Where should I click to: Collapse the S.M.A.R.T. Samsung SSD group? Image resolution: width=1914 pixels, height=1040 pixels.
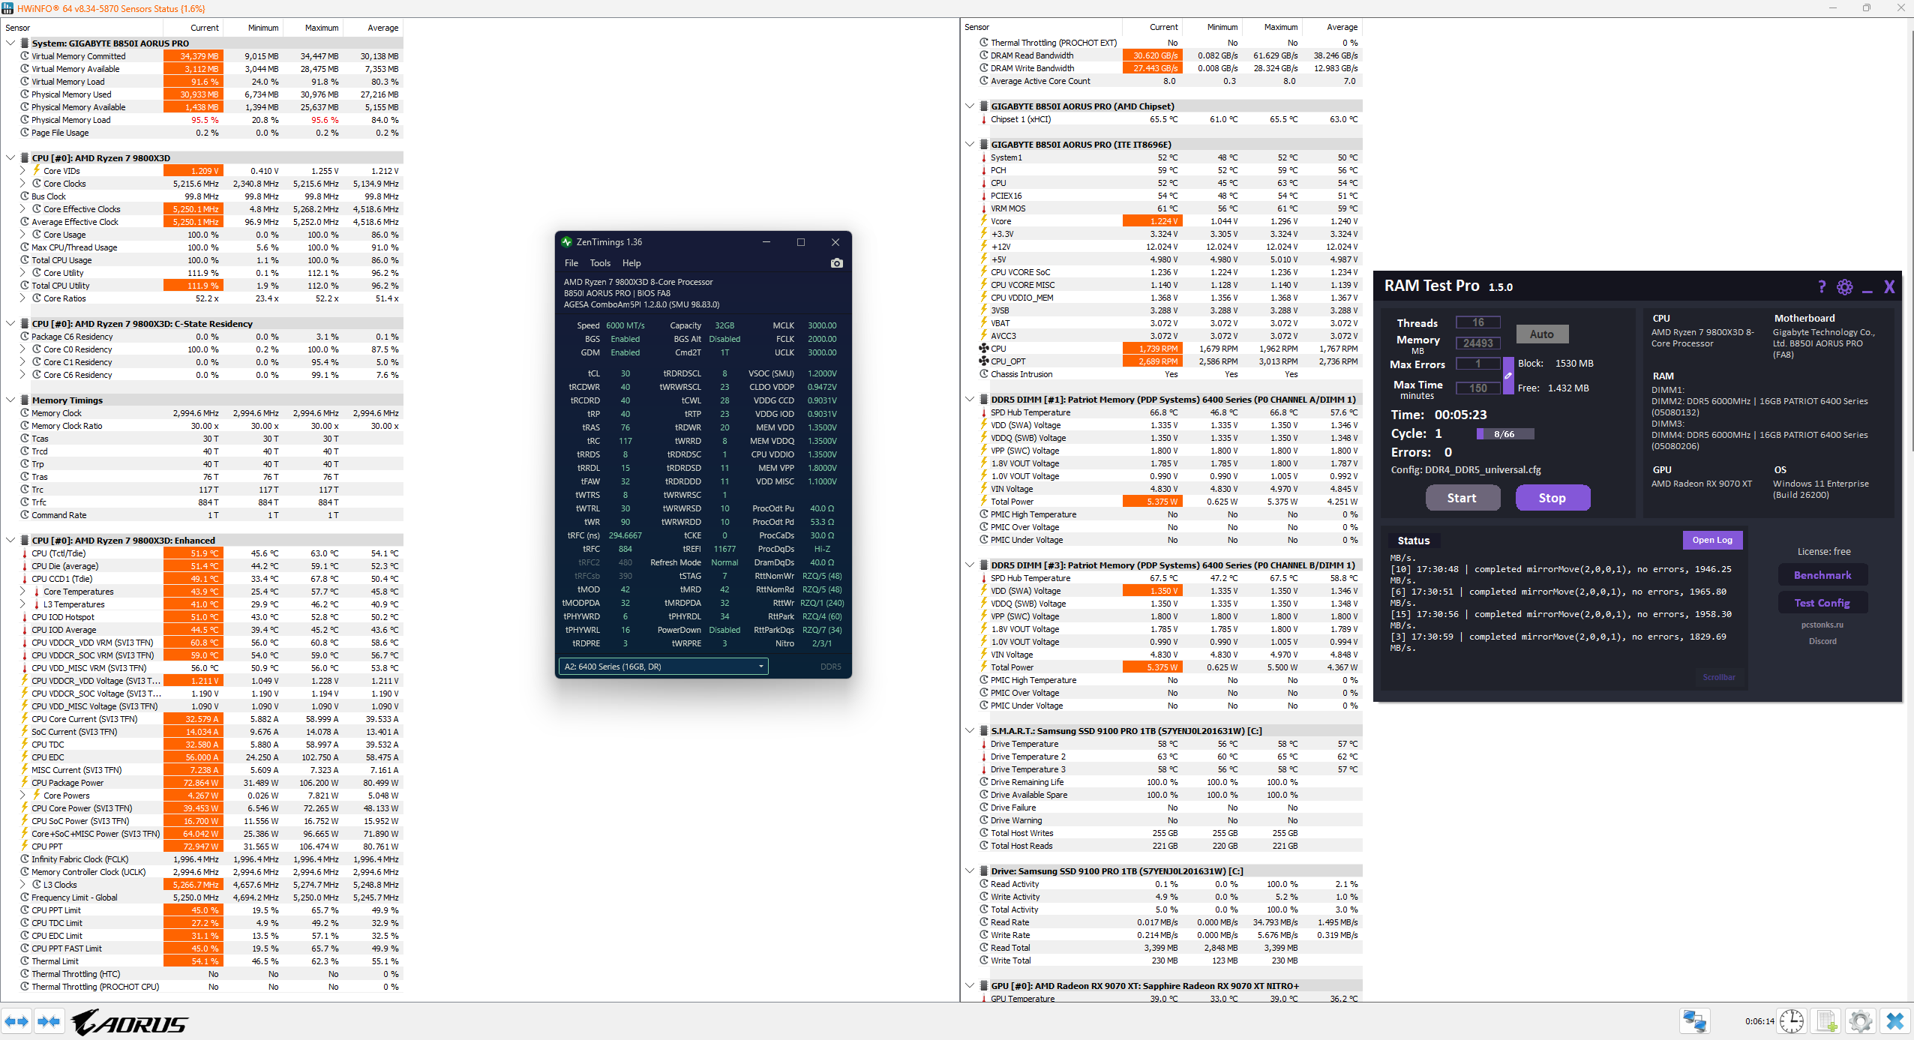coord(970,730)
